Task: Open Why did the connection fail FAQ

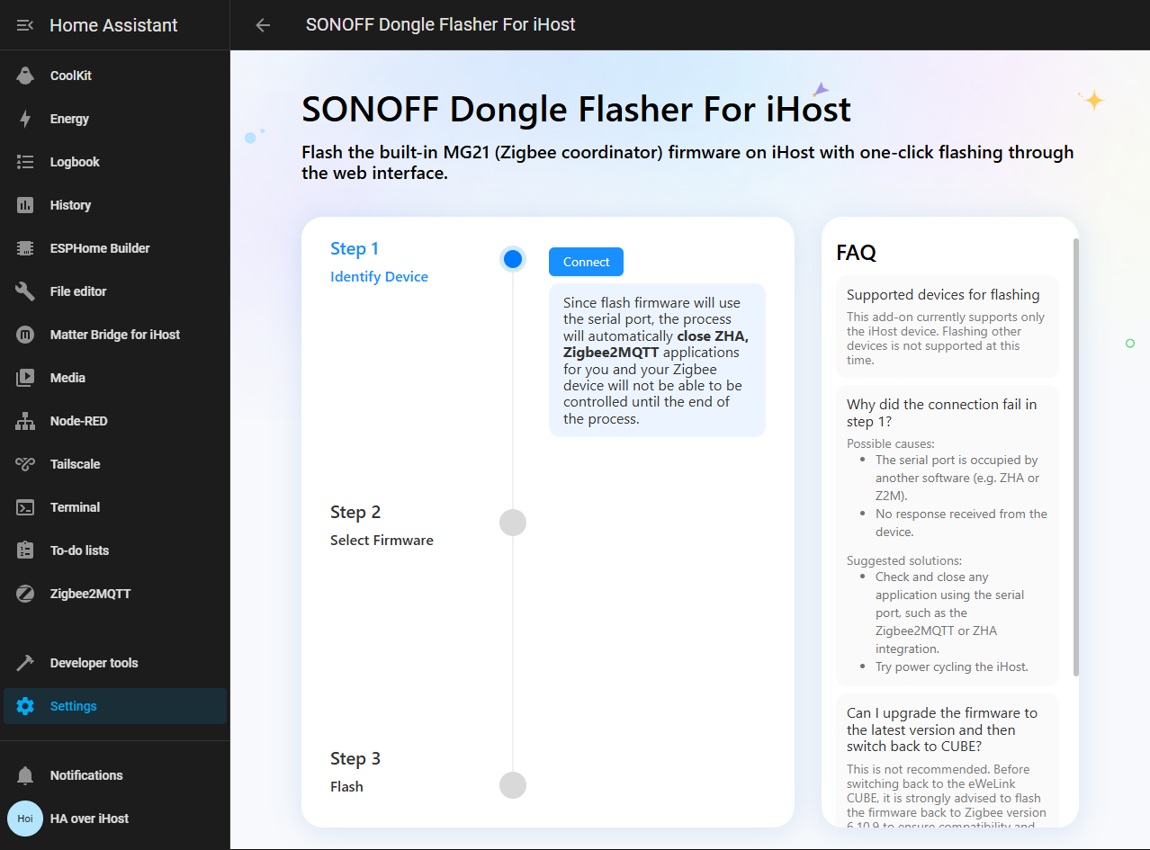Action: click(x=948, y=536)
